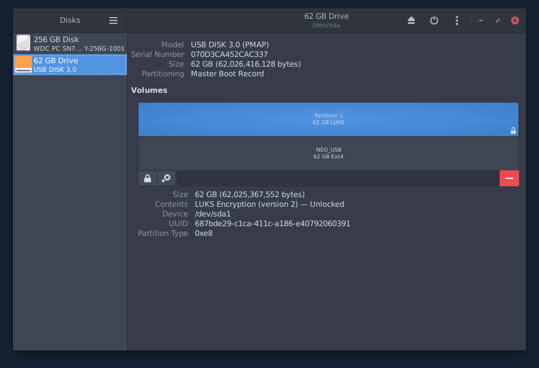Screen dimensions: 539x368
Task: Open drive options three-dot menu
Action: pos(457,21)
